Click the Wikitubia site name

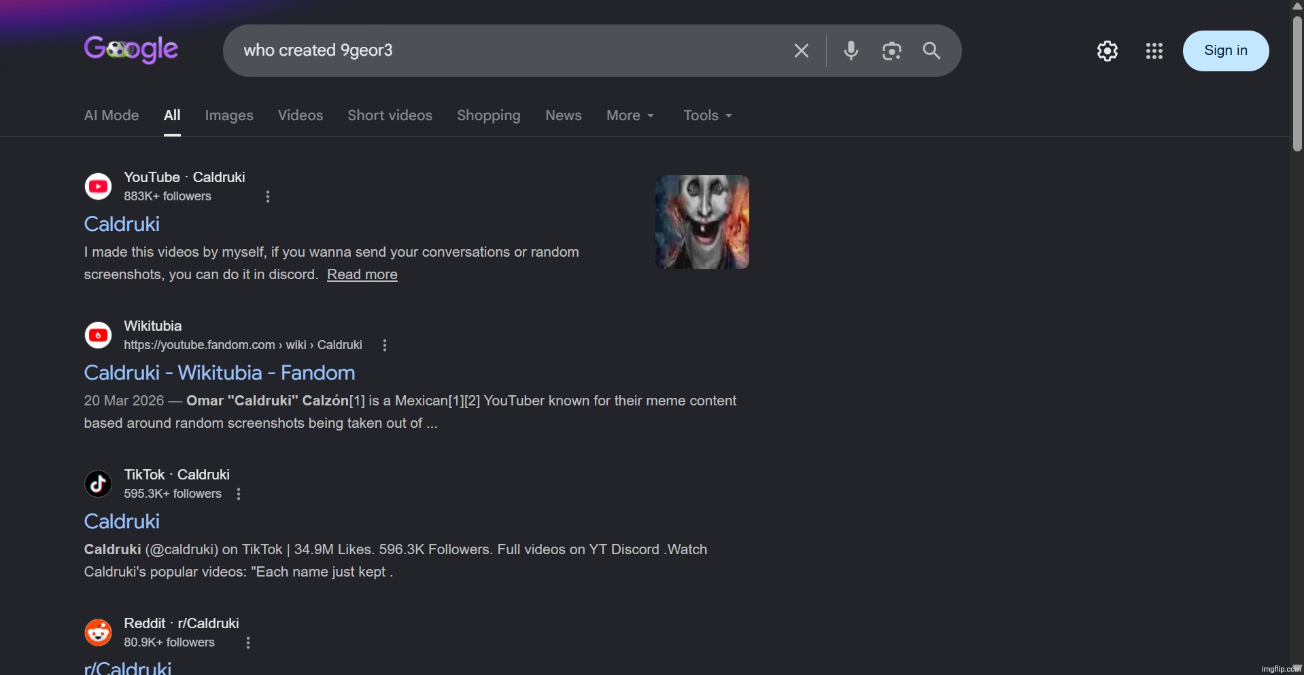pos(153,326)
